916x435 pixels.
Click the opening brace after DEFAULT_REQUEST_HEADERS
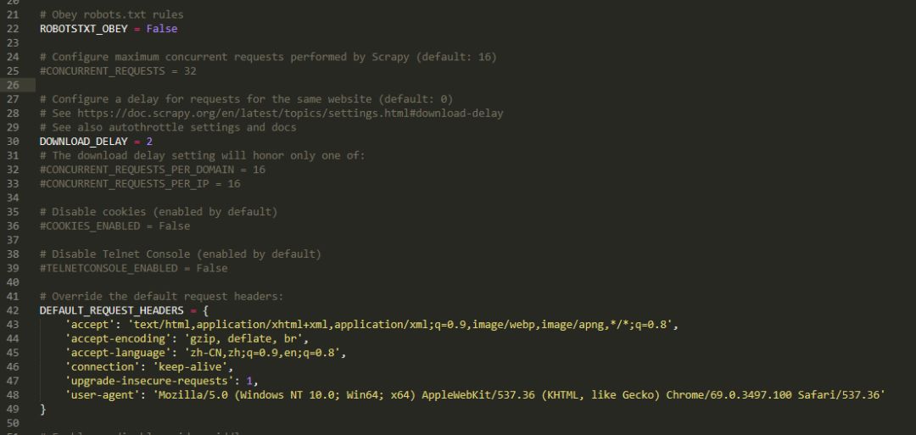pyautogui.click(x=205, y=310)
